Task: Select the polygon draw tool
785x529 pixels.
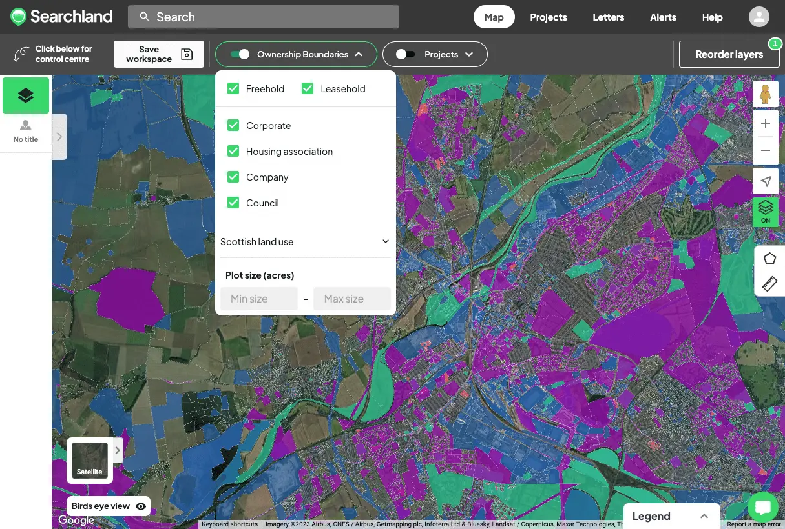Action: 769,259
